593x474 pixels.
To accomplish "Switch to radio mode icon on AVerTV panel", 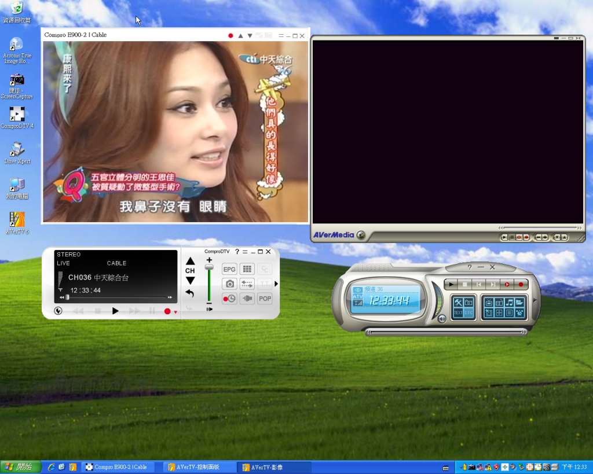I will click(499, 302).
